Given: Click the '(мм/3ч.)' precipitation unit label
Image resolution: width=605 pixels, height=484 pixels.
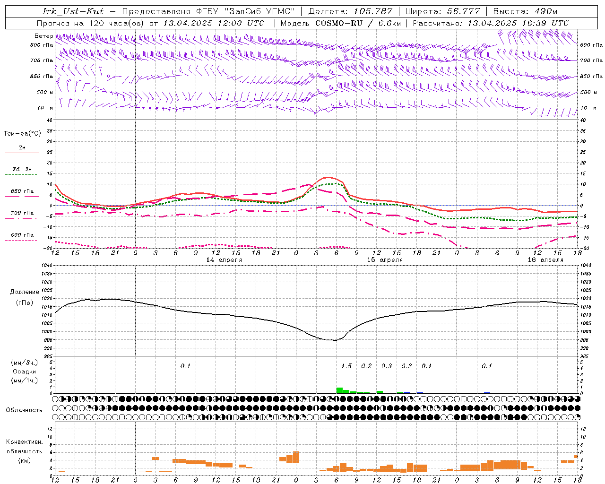Looking at the screenshot, I should (x=25, y=363).
